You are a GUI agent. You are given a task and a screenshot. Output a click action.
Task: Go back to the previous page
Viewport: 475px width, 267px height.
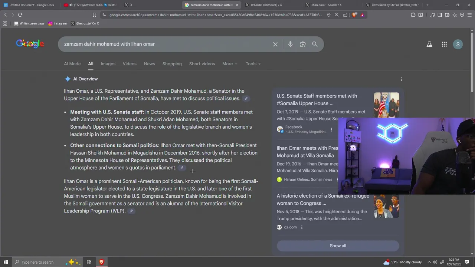(x=5, y=15)
